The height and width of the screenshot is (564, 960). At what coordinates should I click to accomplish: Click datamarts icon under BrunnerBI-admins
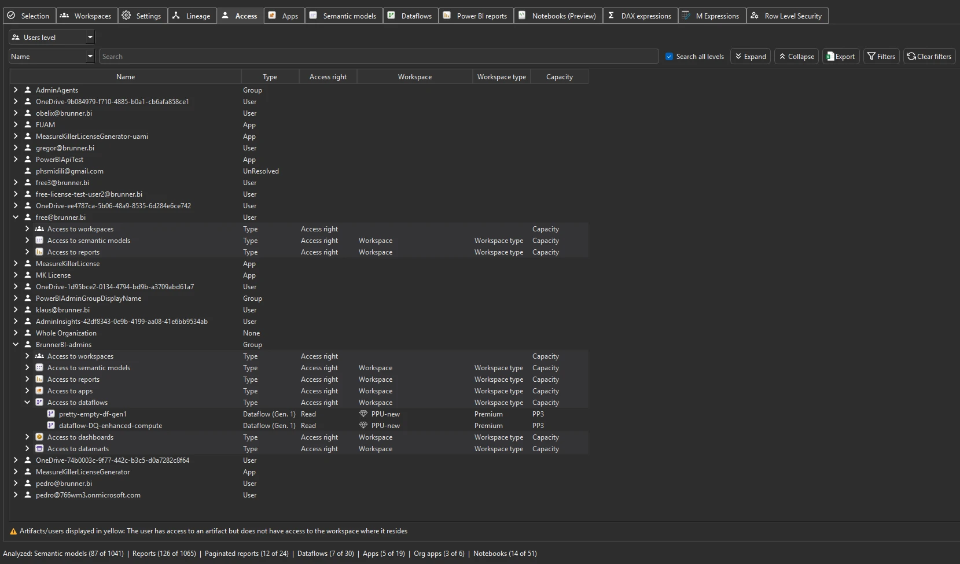[x=39, y=448]
